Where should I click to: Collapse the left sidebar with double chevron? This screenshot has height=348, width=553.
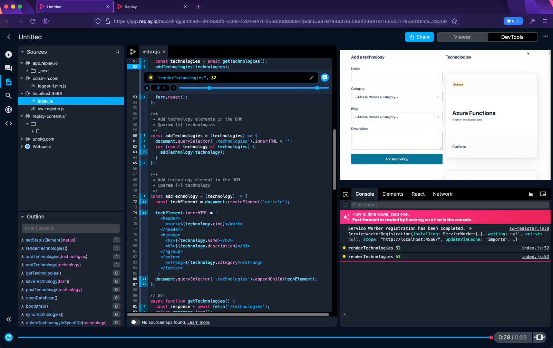click(9, 319)
